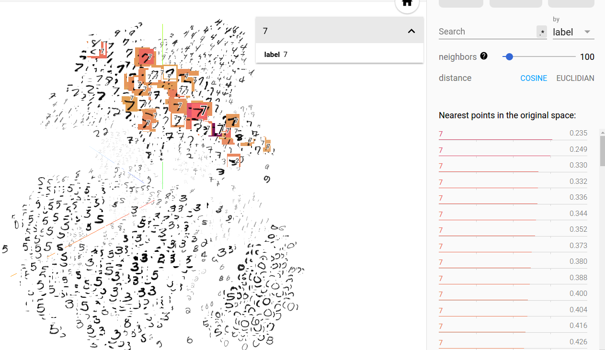Viewport: 605px width, 350px height.
Task: Choose the neighbor entry at distance 0.330
Action: point(513,166)
